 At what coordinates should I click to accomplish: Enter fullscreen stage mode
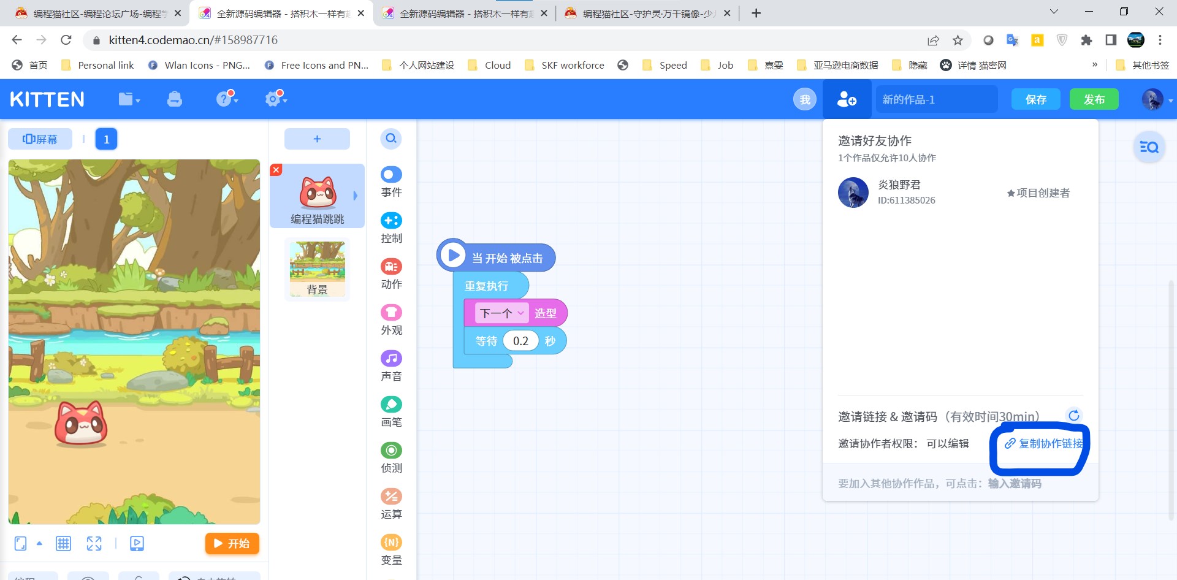pos(94,543)
